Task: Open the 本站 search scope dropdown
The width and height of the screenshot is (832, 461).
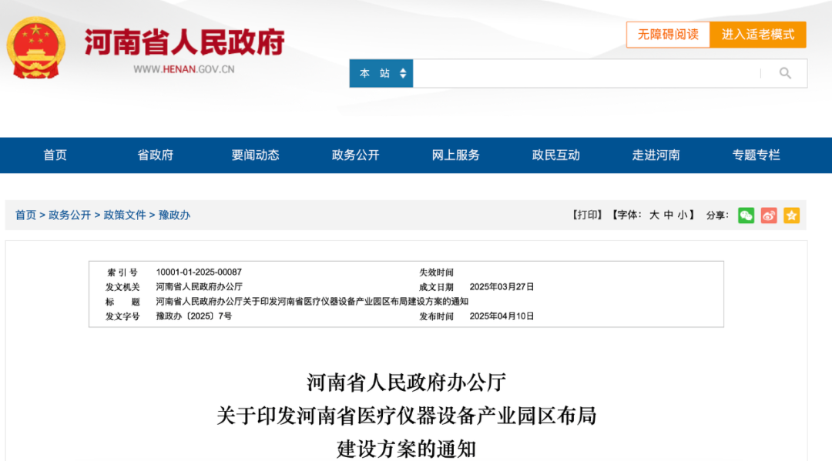Action: pos(381,73)
